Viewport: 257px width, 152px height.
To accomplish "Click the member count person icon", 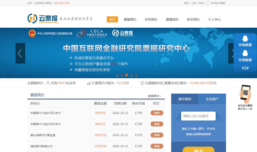I will click(48, 83).
